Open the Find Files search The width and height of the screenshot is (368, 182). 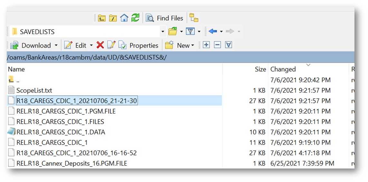(165, 18)
